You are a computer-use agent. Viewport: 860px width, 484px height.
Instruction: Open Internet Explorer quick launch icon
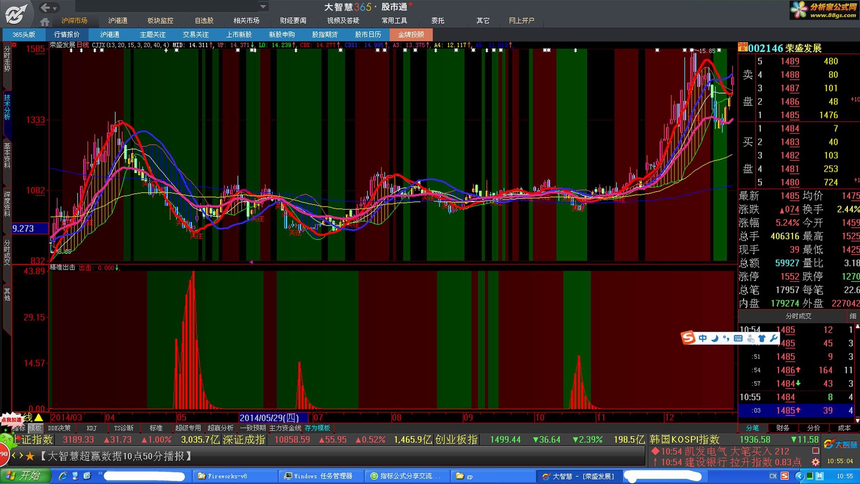(x=63, y=476)
